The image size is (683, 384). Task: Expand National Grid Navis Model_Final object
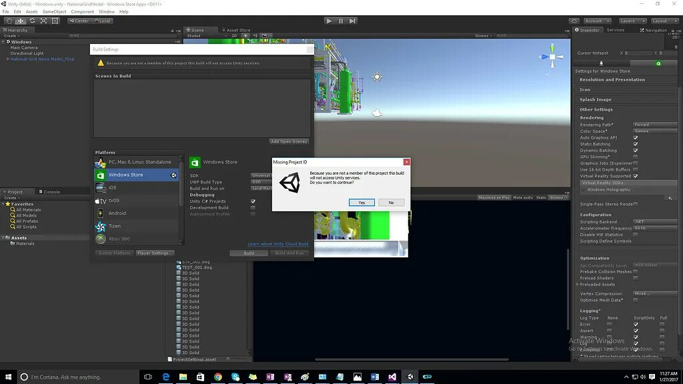click(x=8, y=59)
